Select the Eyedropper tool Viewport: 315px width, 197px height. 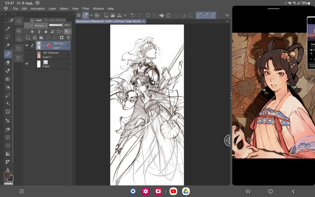pyautogui.click(x=8, y=29)
